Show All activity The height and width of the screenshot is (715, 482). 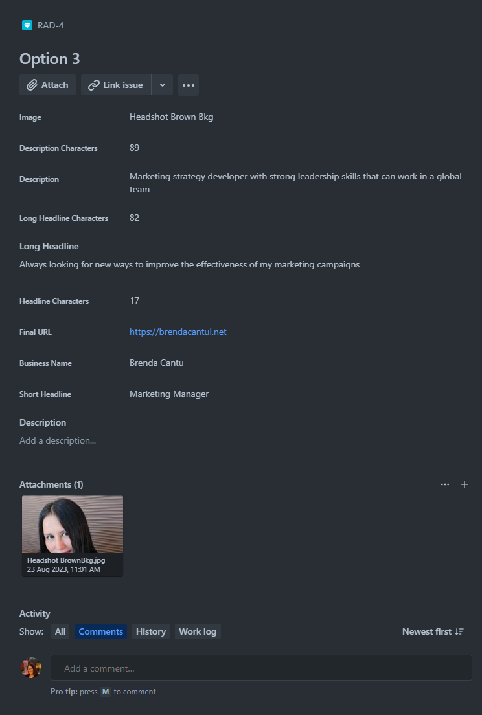coord(60,631)
